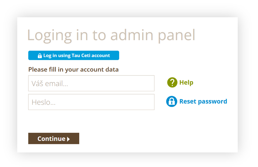Click the "Please fill in your account data" label

coord(73,70)
